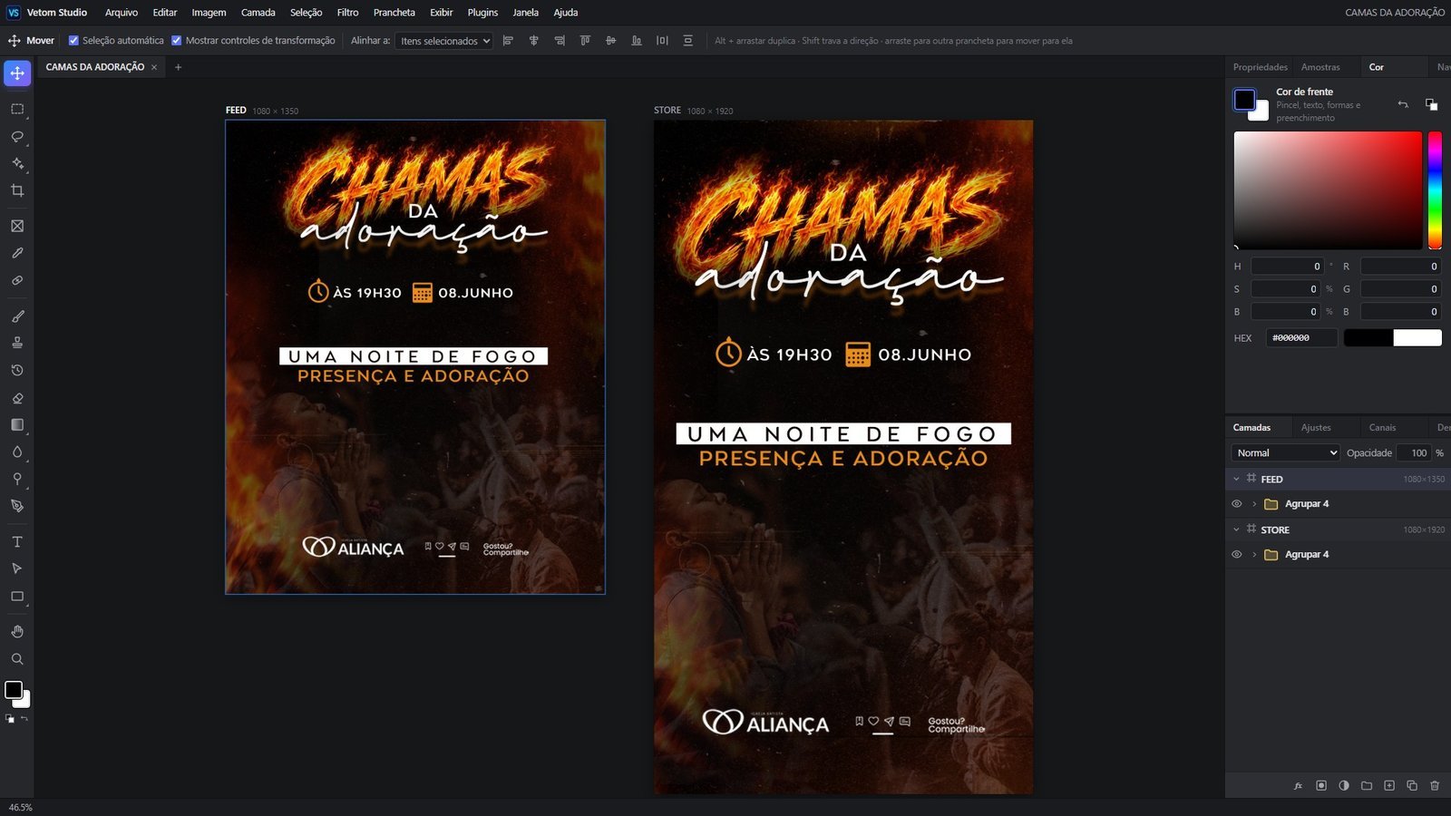Image resolution: width=1451 pixels, height=816 pixels.
Task: Switch to the Amostras tab
Action: click(1320, 67)
